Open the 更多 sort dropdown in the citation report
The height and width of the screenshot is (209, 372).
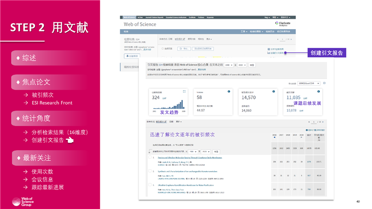point(179,122)
